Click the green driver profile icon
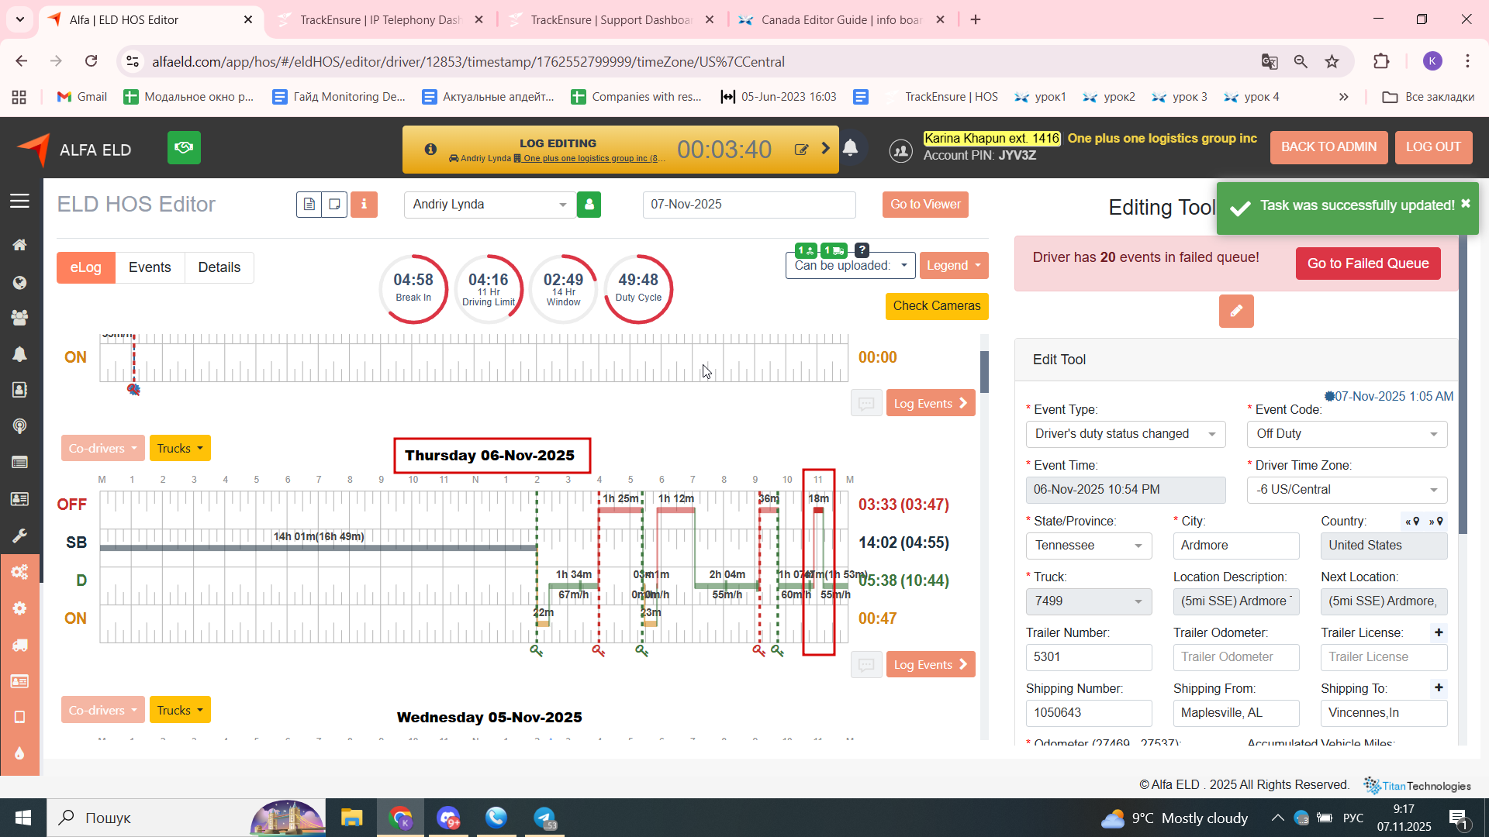The image size is (1489, 837). click(x=589, y=205)
